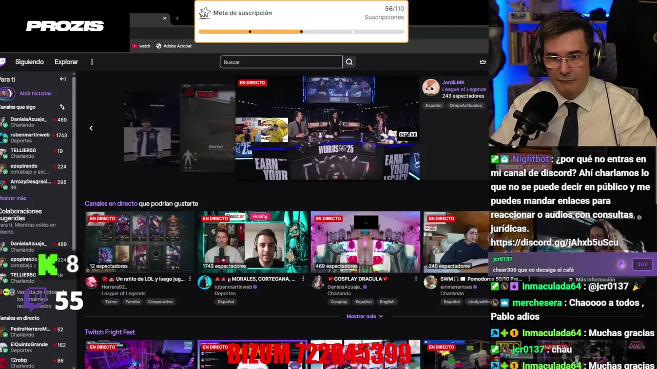Open the watch bookmark
Screen dimensions: 657x369
click(x=141, y=46)
